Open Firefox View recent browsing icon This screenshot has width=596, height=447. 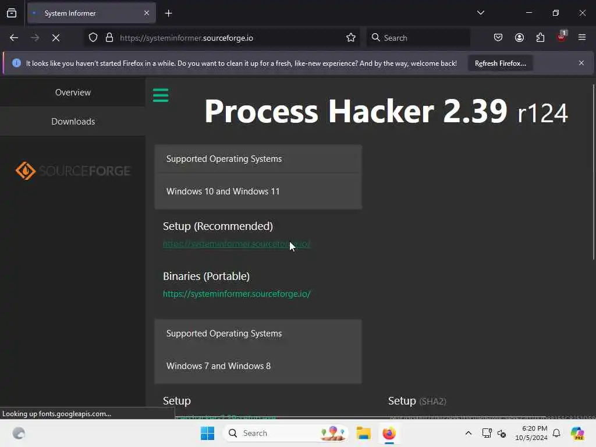click(x=12, y=13)
